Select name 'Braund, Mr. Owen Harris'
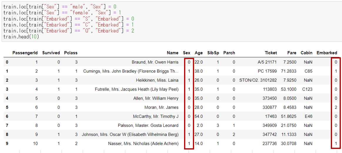This screenshot has height=153, width=342. tap(155, 62)
